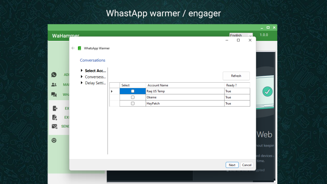The width and height of the screenshot is (327, 184).
Task: Click the back arrow in the Warmer dialog
Action: [73, 48]
